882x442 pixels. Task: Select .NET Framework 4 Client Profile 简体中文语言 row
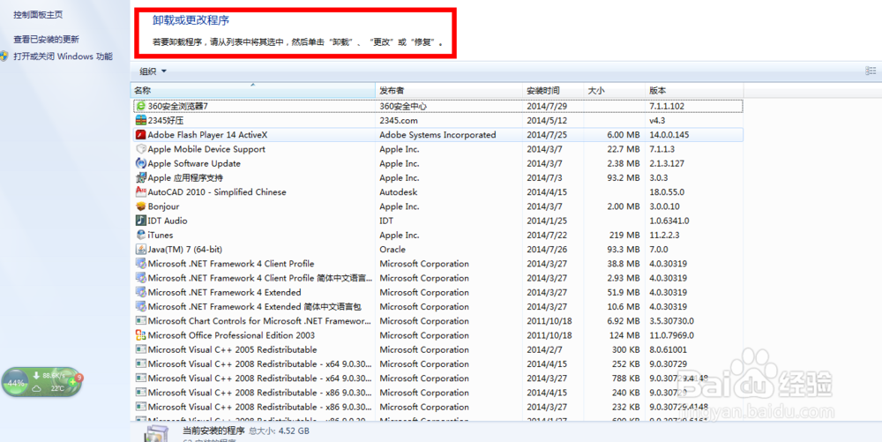coord(437,278)
